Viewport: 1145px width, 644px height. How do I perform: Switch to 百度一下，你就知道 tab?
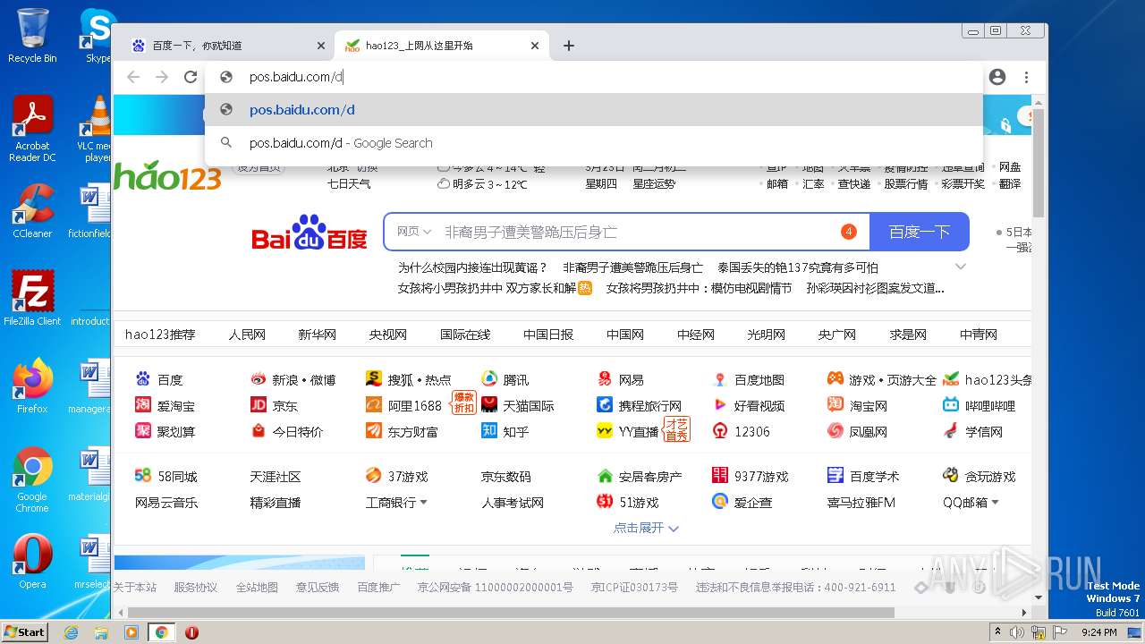tap(227, 46)
